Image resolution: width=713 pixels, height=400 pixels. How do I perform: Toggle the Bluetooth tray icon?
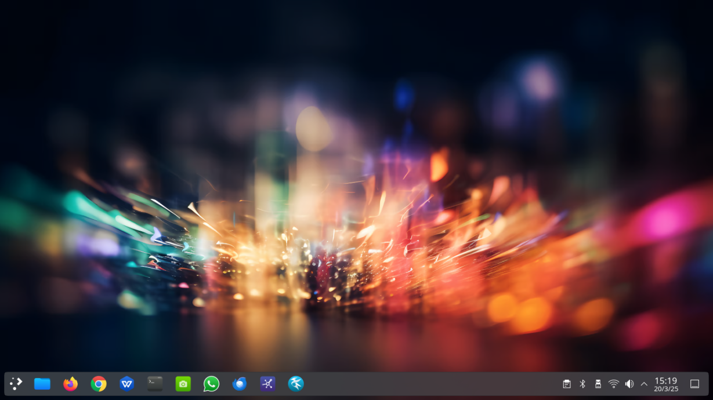pyautogui.click(x=582, y=384)
